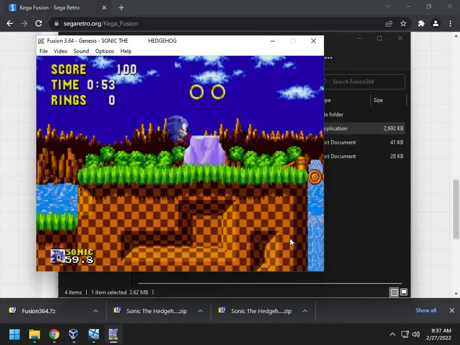
Task: Open the VirtualBox cube taskbar icon
Action: [74, 334]
